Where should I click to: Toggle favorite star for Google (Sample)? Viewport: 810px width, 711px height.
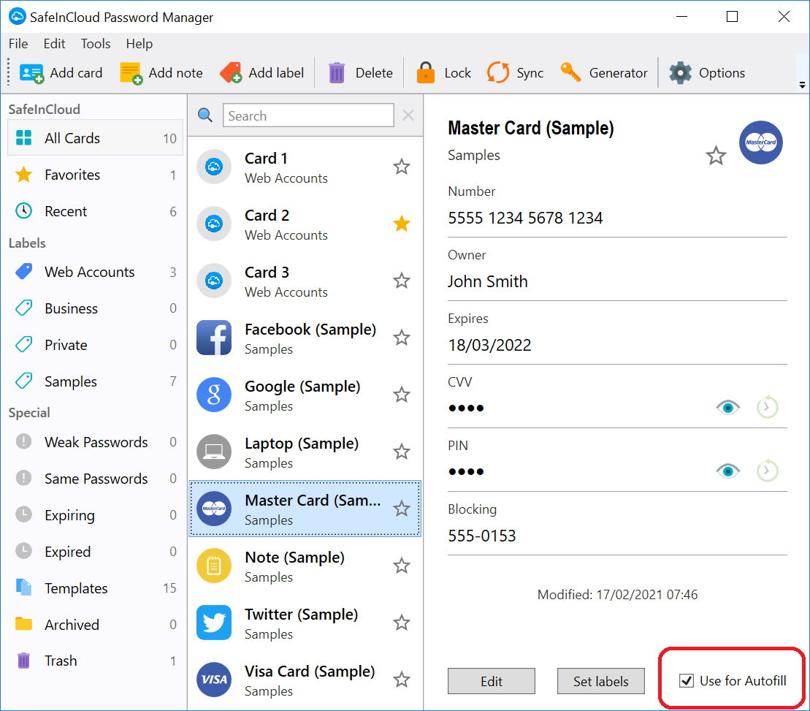(402, 395)
